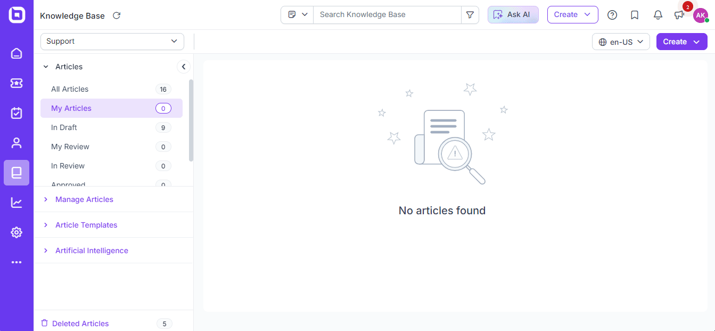Image resolution: width=715 pixels, height=331 pixels.
Task: Open the Home icon in sidebar
Action: 17,53
